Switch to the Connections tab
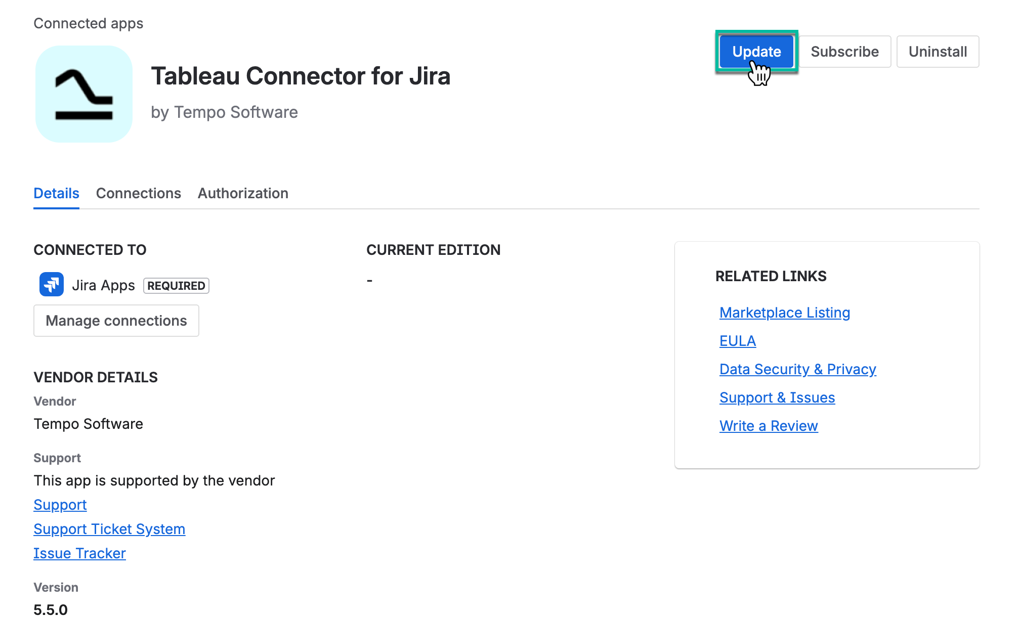This screenshot has width=1020, height=619. click(x=139, y=193)
